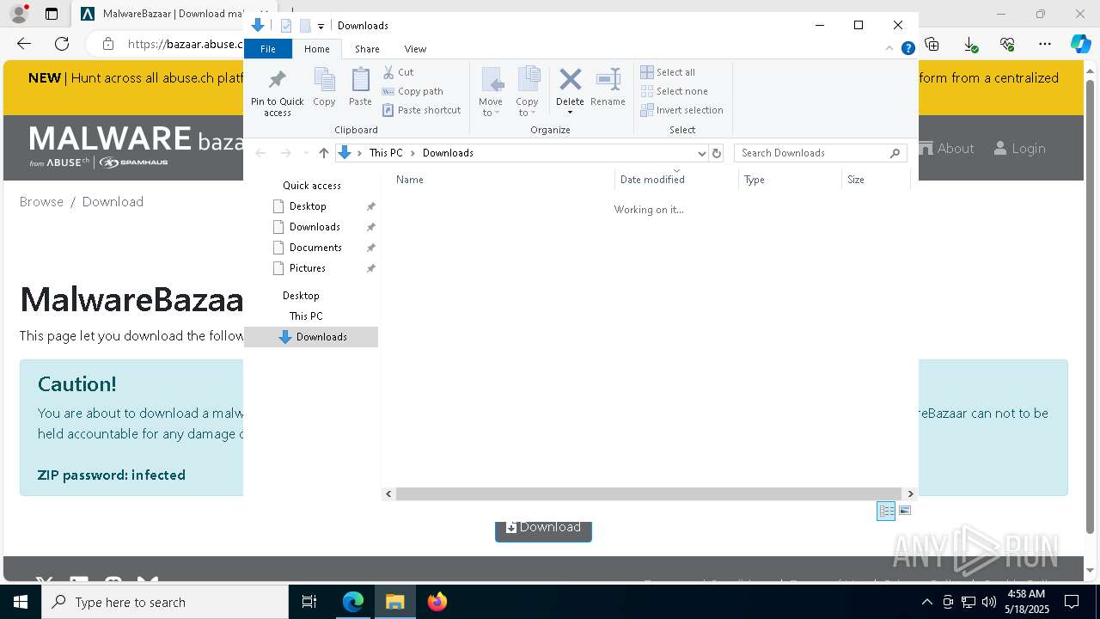Click the Edge browser back arrow

(x=24, y=44)
